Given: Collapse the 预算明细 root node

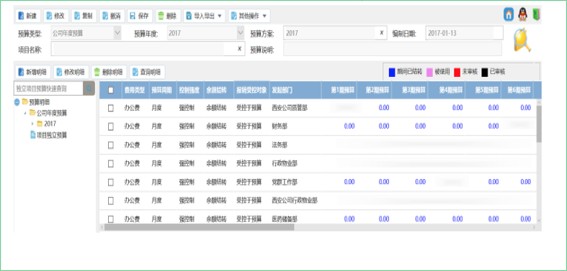Looking at the screenshot, I should 17,103.
